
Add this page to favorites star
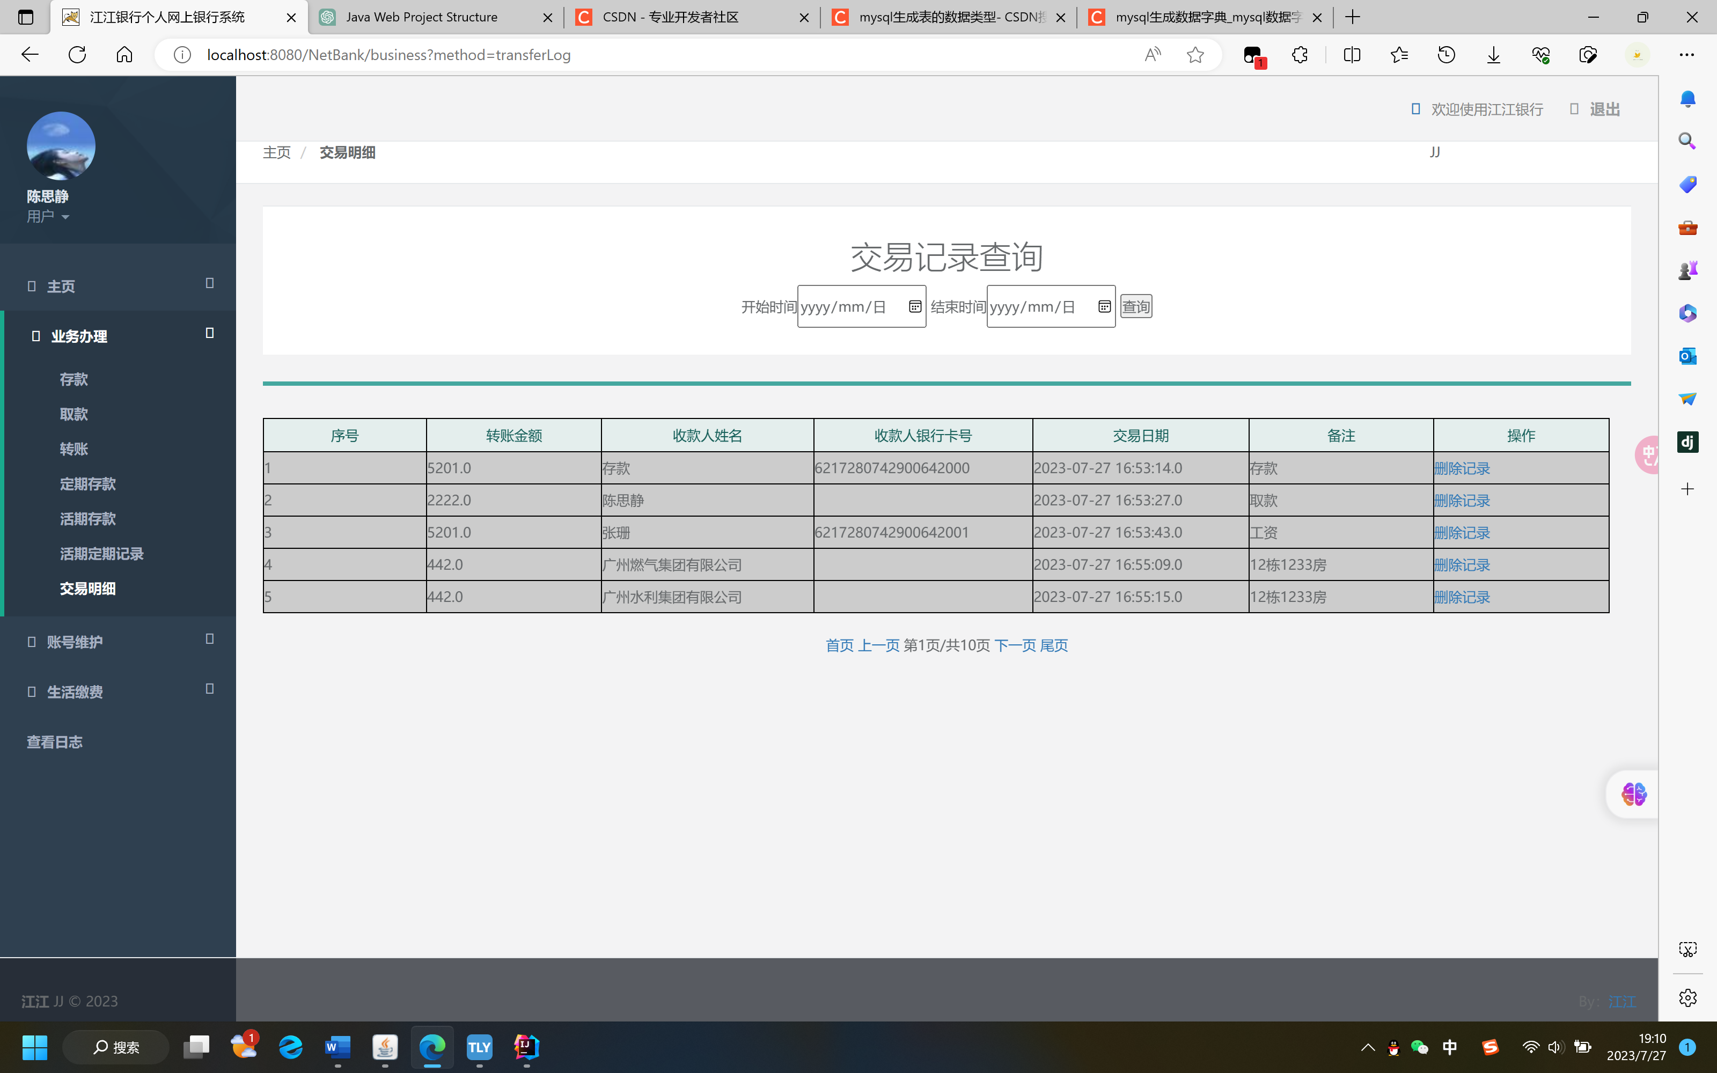[1195, 55]
